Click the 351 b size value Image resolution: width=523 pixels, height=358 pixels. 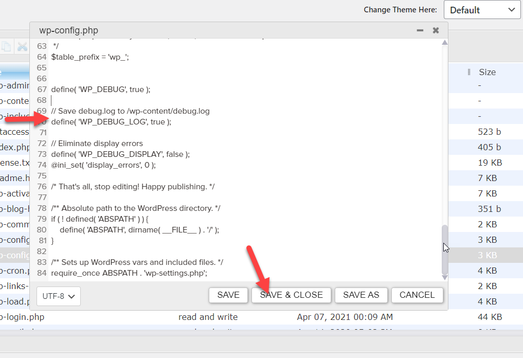click(489, 209)
